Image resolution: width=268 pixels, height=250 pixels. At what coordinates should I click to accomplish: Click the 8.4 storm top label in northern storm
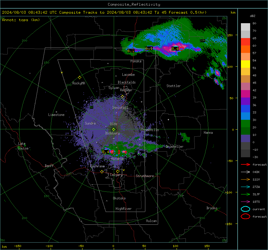(175, 49)
